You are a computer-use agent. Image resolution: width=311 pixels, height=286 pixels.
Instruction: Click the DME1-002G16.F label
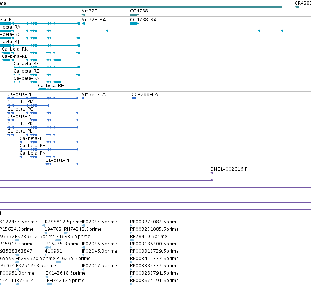tap(229, 169)
